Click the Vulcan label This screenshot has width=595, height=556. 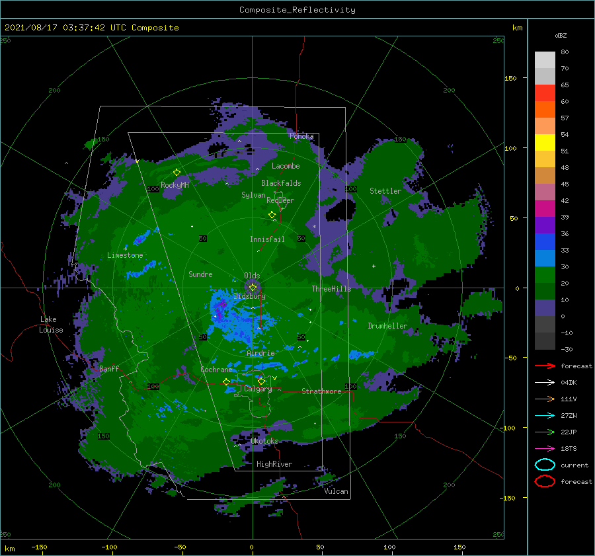(337, 491)
